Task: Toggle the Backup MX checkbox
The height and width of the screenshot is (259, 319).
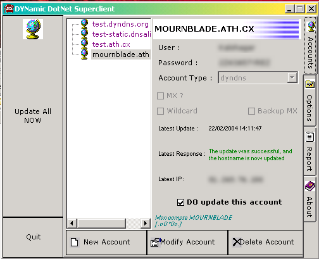Action: point(251,111)
